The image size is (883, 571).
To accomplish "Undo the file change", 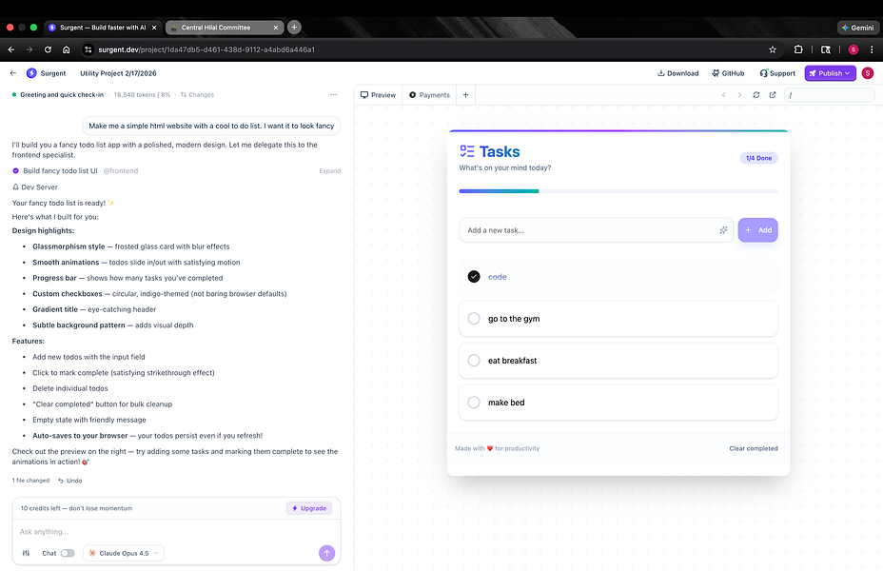I will tap(70, 481).
